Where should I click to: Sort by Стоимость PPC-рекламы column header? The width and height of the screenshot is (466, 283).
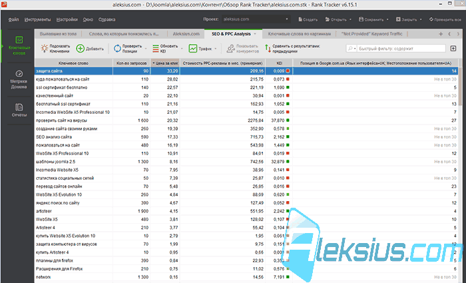(222, 63)
